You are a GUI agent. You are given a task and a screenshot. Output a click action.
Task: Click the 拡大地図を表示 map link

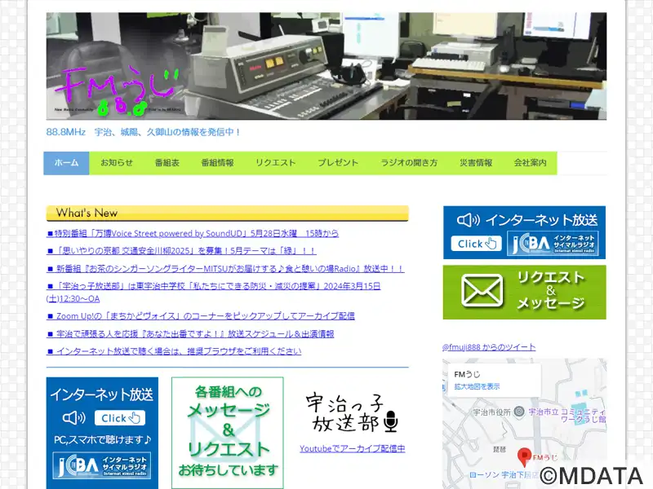477,386
